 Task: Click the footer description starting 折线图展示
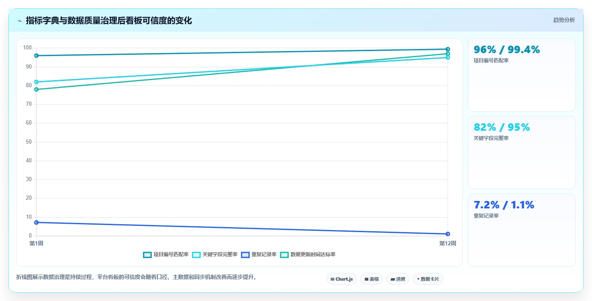click(136, 277)
